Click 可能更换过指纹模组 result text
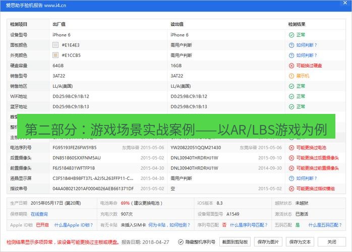 coord(315,188)
